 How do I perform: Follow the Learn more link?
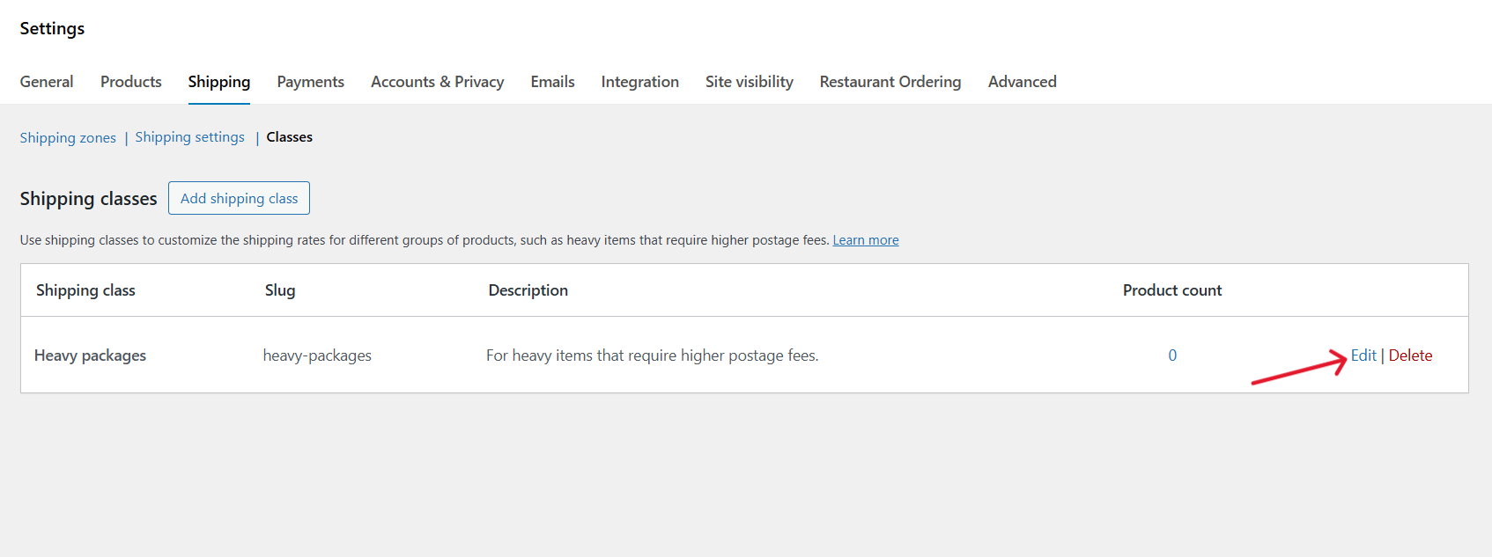866,240
